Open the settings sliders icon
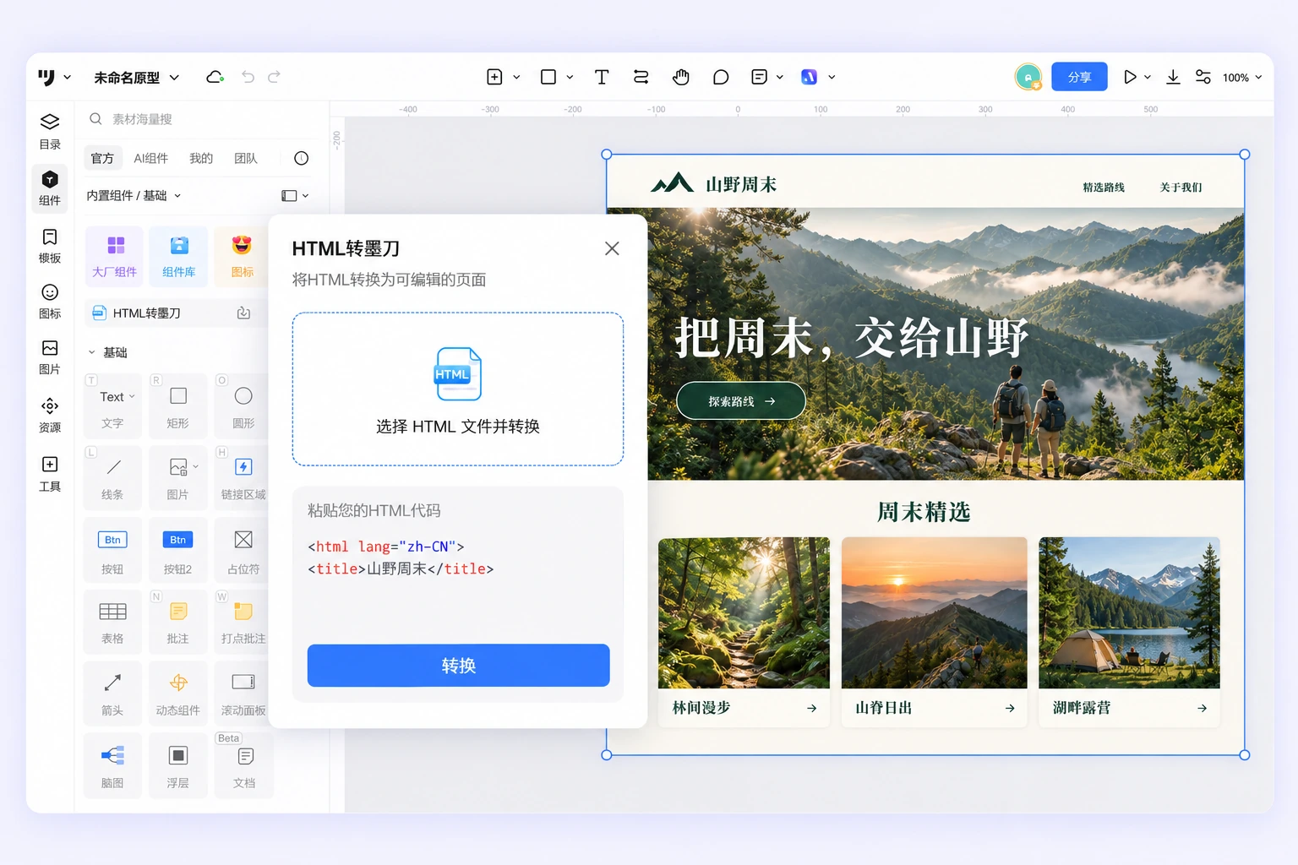Viewport: 1298px width, 865px height. [x=1203, y=77]
